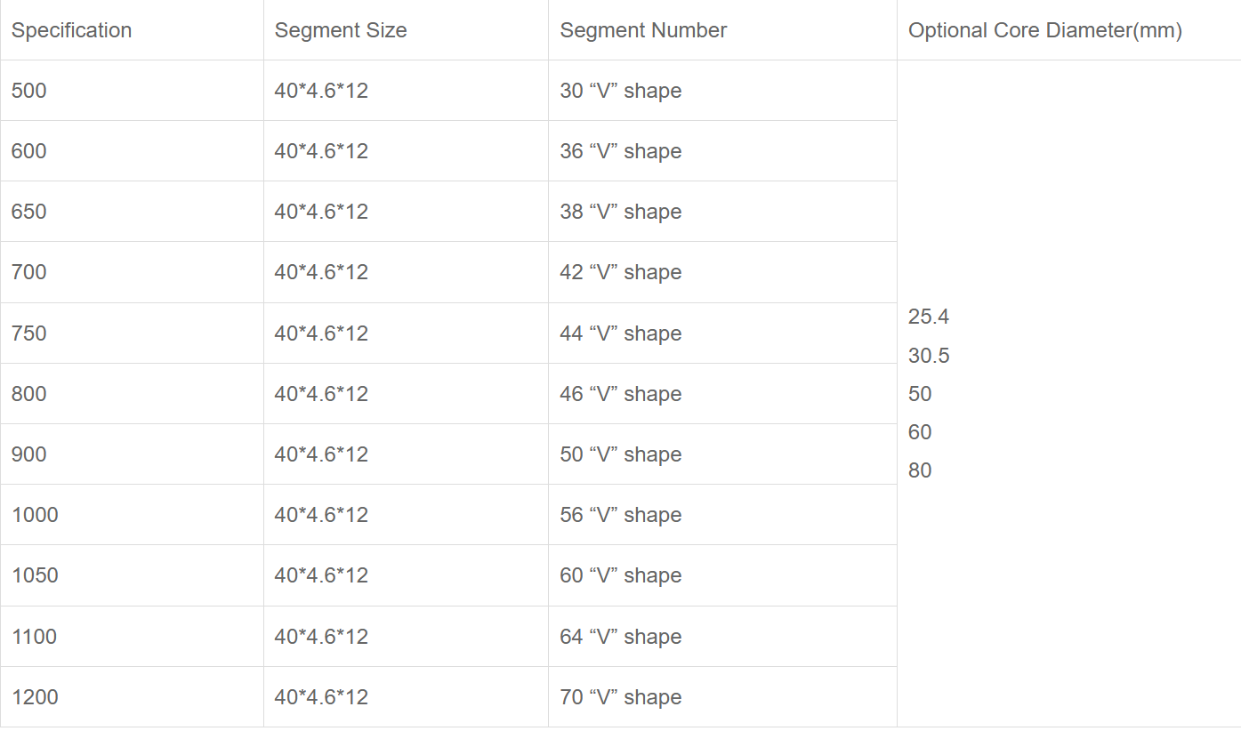Image resolution: width=1241 pixels, height=731 pixels.
Task: Click the 25.4 core diameter value
Action: 929,317
